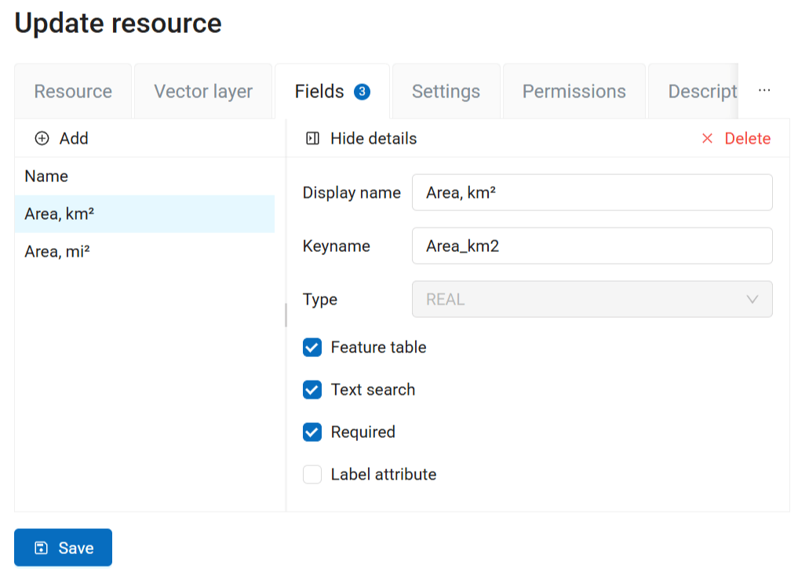Screen dimensions: 798x576
Task: Click the floppy disk icon on Save
Action: click(42, 548)
